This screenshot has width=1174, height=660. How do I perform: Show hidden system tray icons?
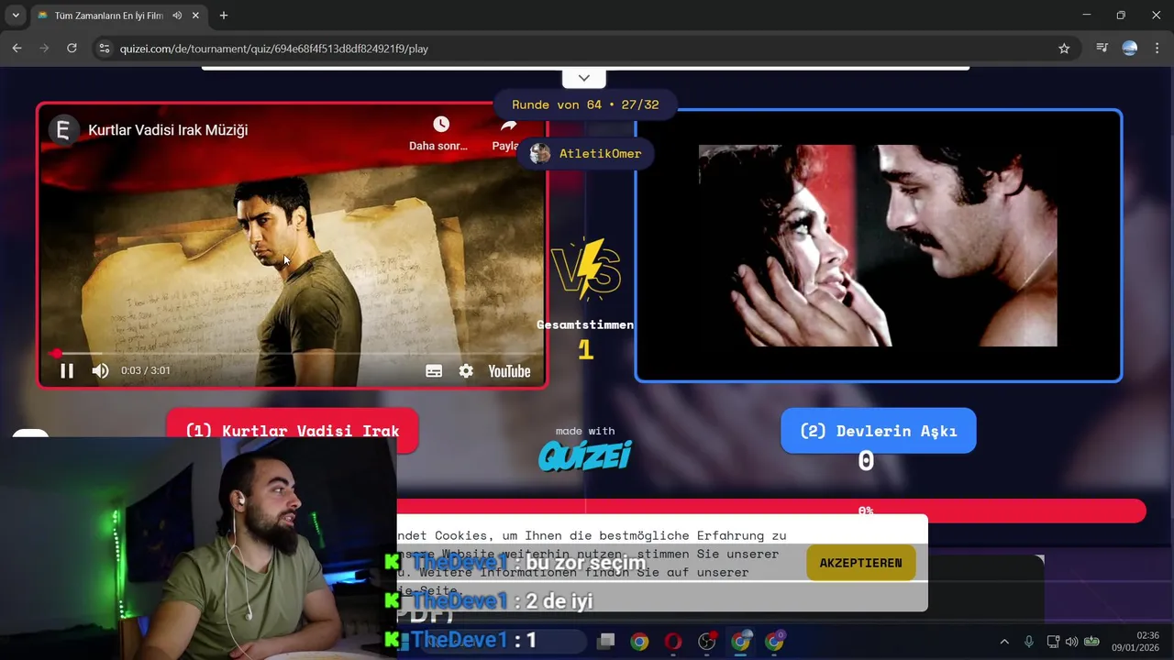1004,642
